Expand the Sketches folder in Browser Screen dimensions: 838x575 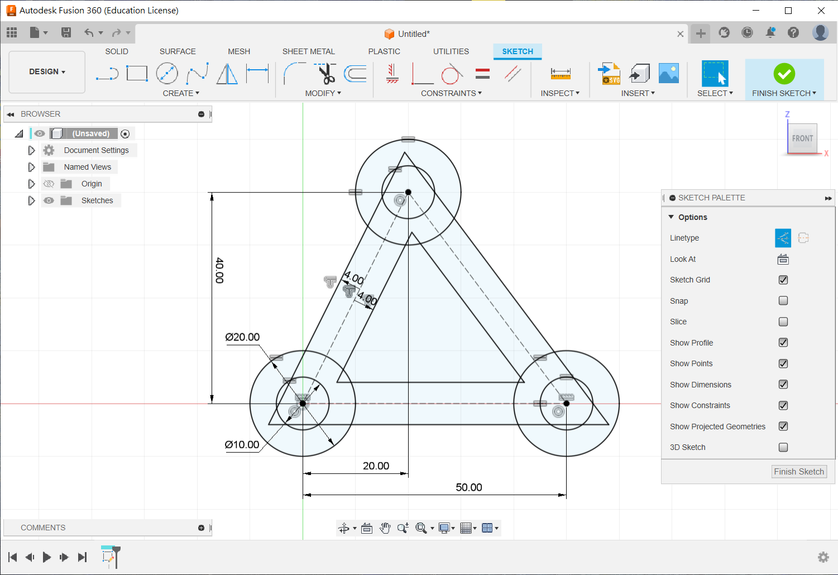tap(31, 200)
